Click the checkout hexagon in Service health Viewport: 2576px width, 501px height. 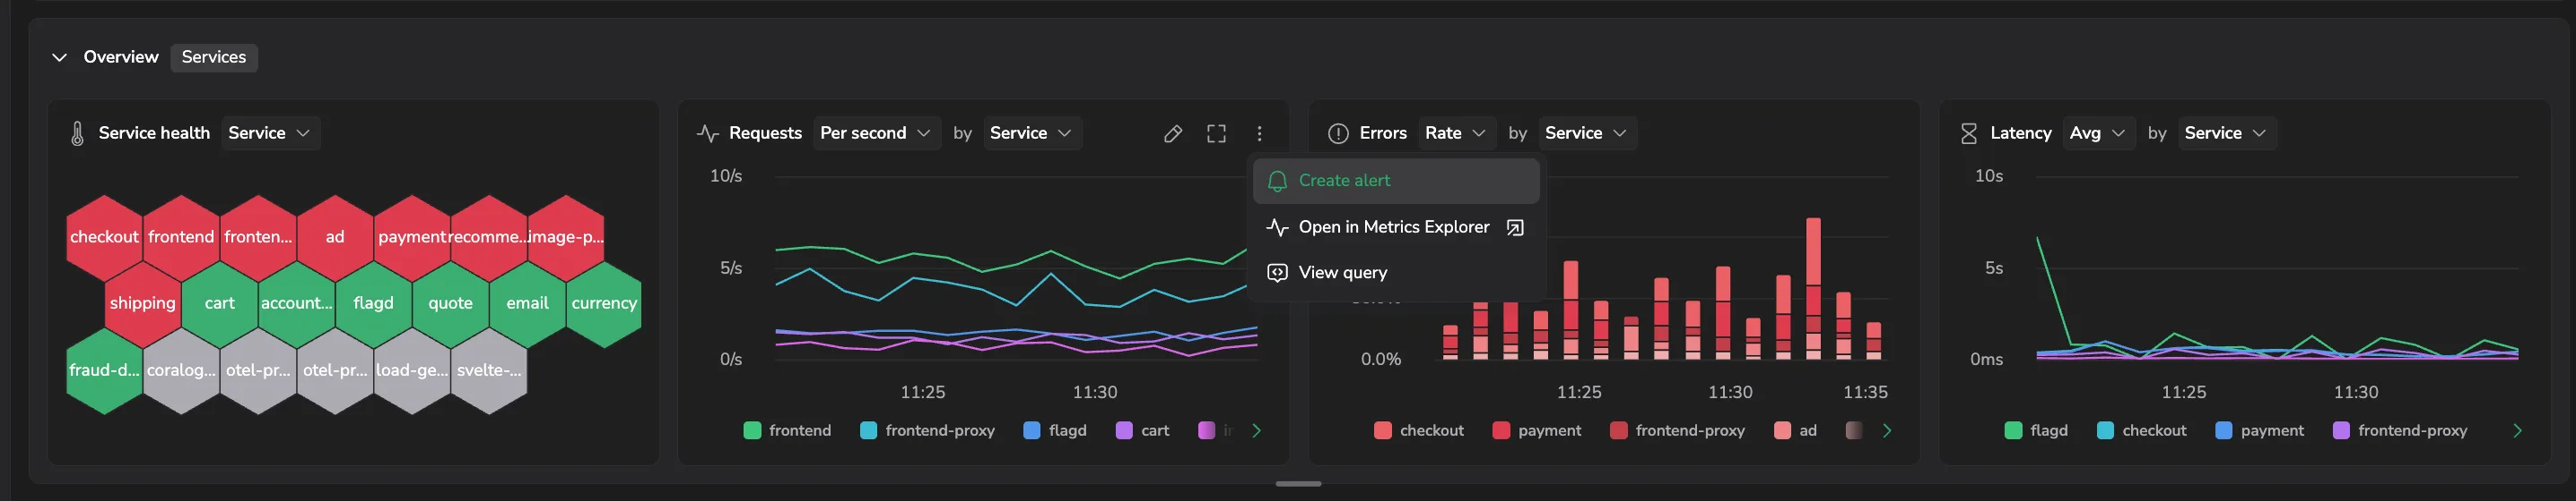coord(104,237)
